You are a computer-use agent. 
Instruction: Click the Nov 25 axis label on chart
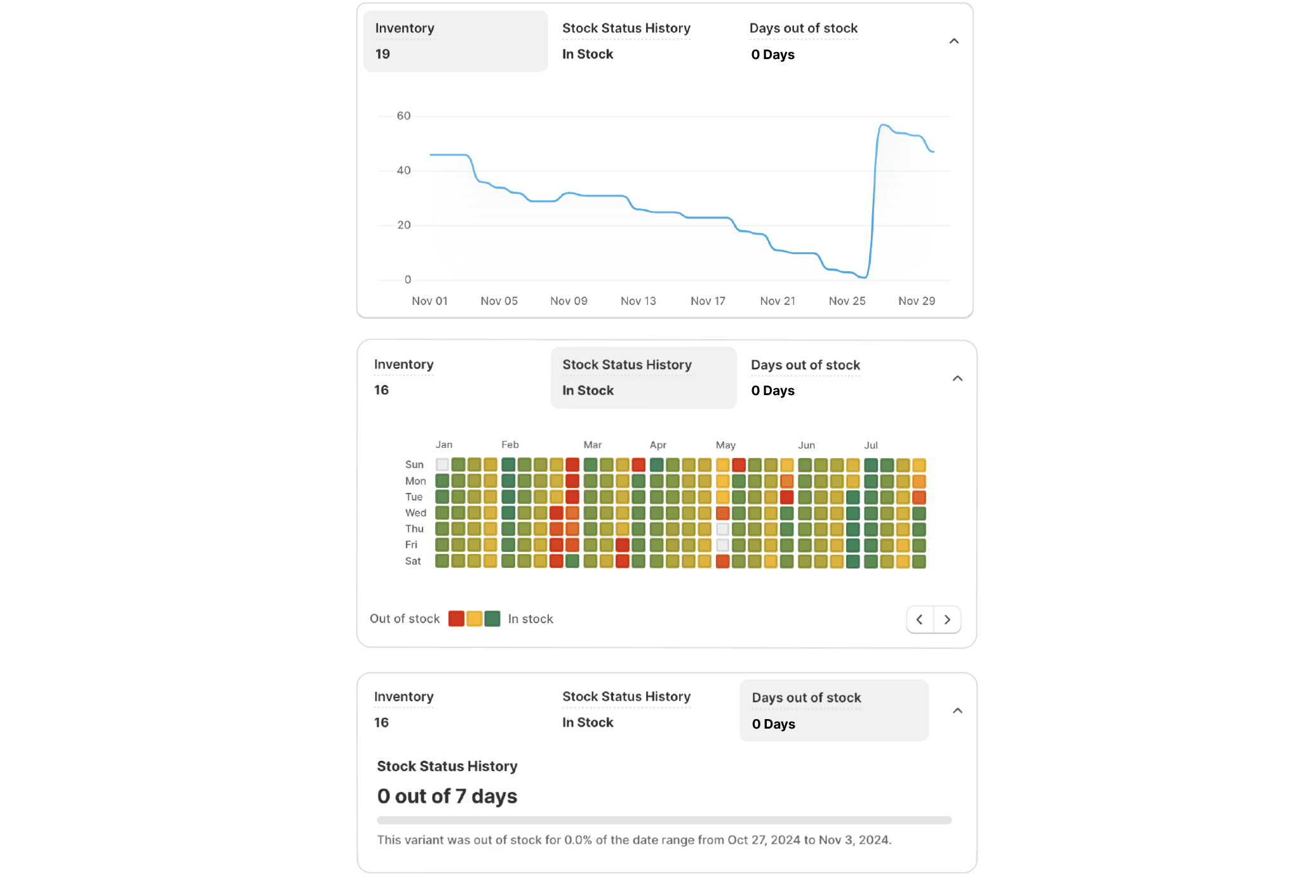coord(847,301)
